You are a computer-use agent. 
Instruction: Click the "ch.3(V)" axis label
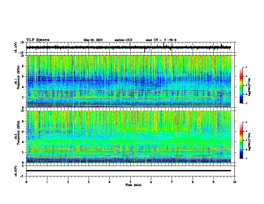point(16,171)
